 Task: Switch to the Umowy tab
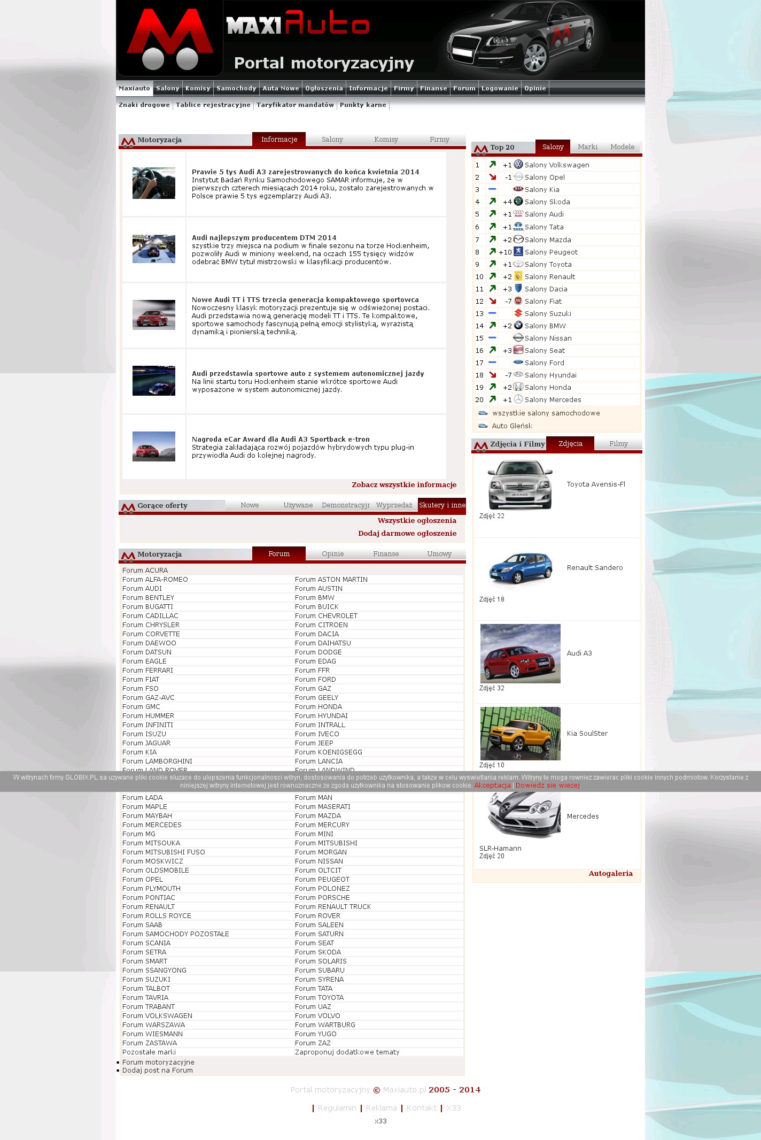point(439,554)
